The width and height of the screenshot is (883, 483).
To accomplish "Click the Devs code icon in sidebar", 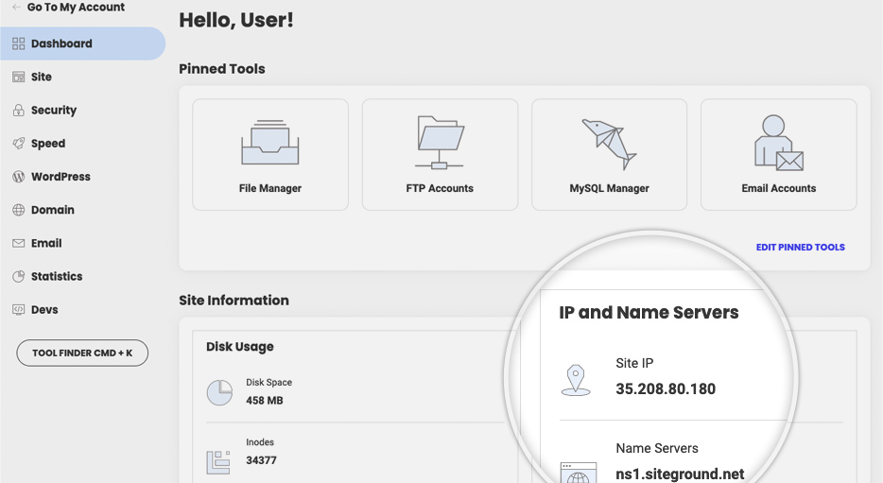I will (x=19, y=309).
